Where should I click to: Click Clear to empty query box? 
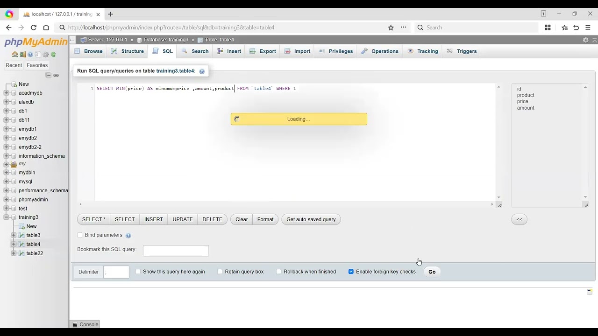click(x=242, y=219)
